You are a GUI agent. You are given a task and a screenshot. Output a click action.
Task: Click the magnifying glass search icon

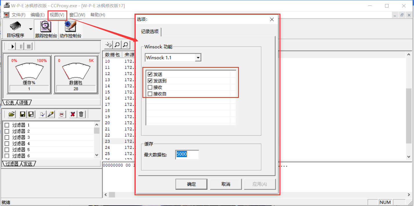pyautogui.click(x=117, y=45)
